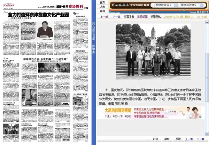Click the 刷新 button

coord(167,139)
